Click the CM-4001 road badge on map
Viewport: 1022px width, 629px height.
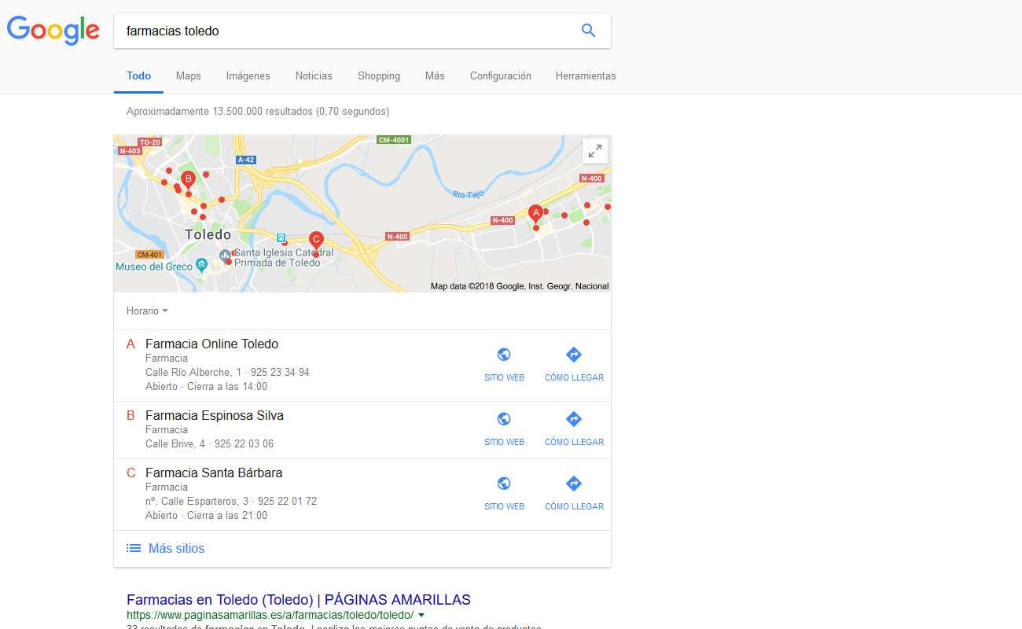click(x=394, y=140)
